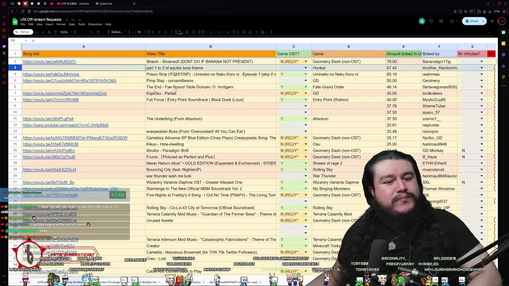Click the Menus search box

pos(22,32)
